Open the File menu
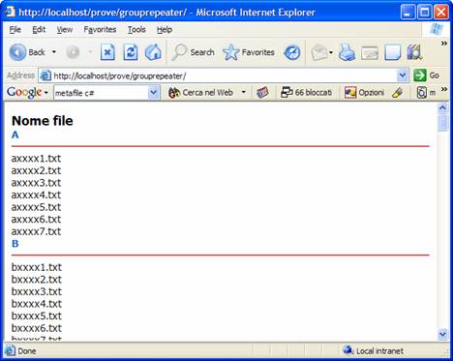Viewport: 453px width, 361px height. pyautogui.click(x=15, y=30)
